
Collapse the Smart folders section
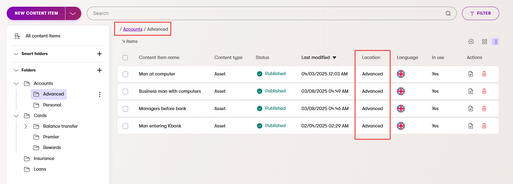coord(16,54)
